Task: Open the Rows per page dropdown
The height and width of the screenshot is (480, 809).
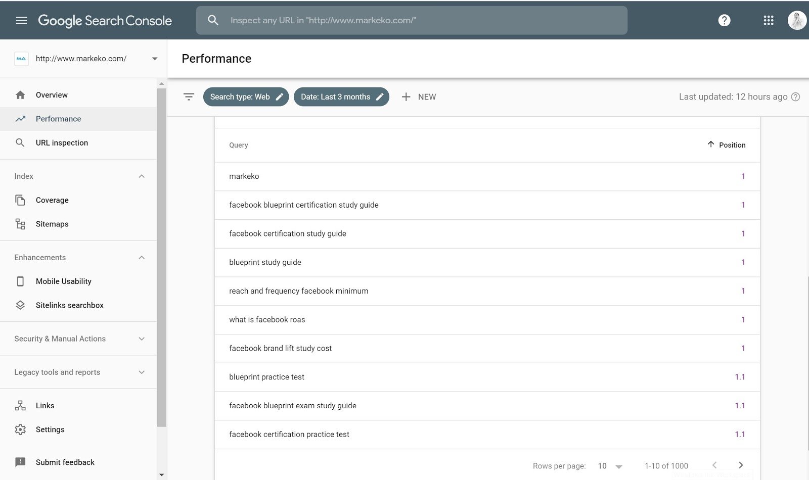Action: coord(610,466)
